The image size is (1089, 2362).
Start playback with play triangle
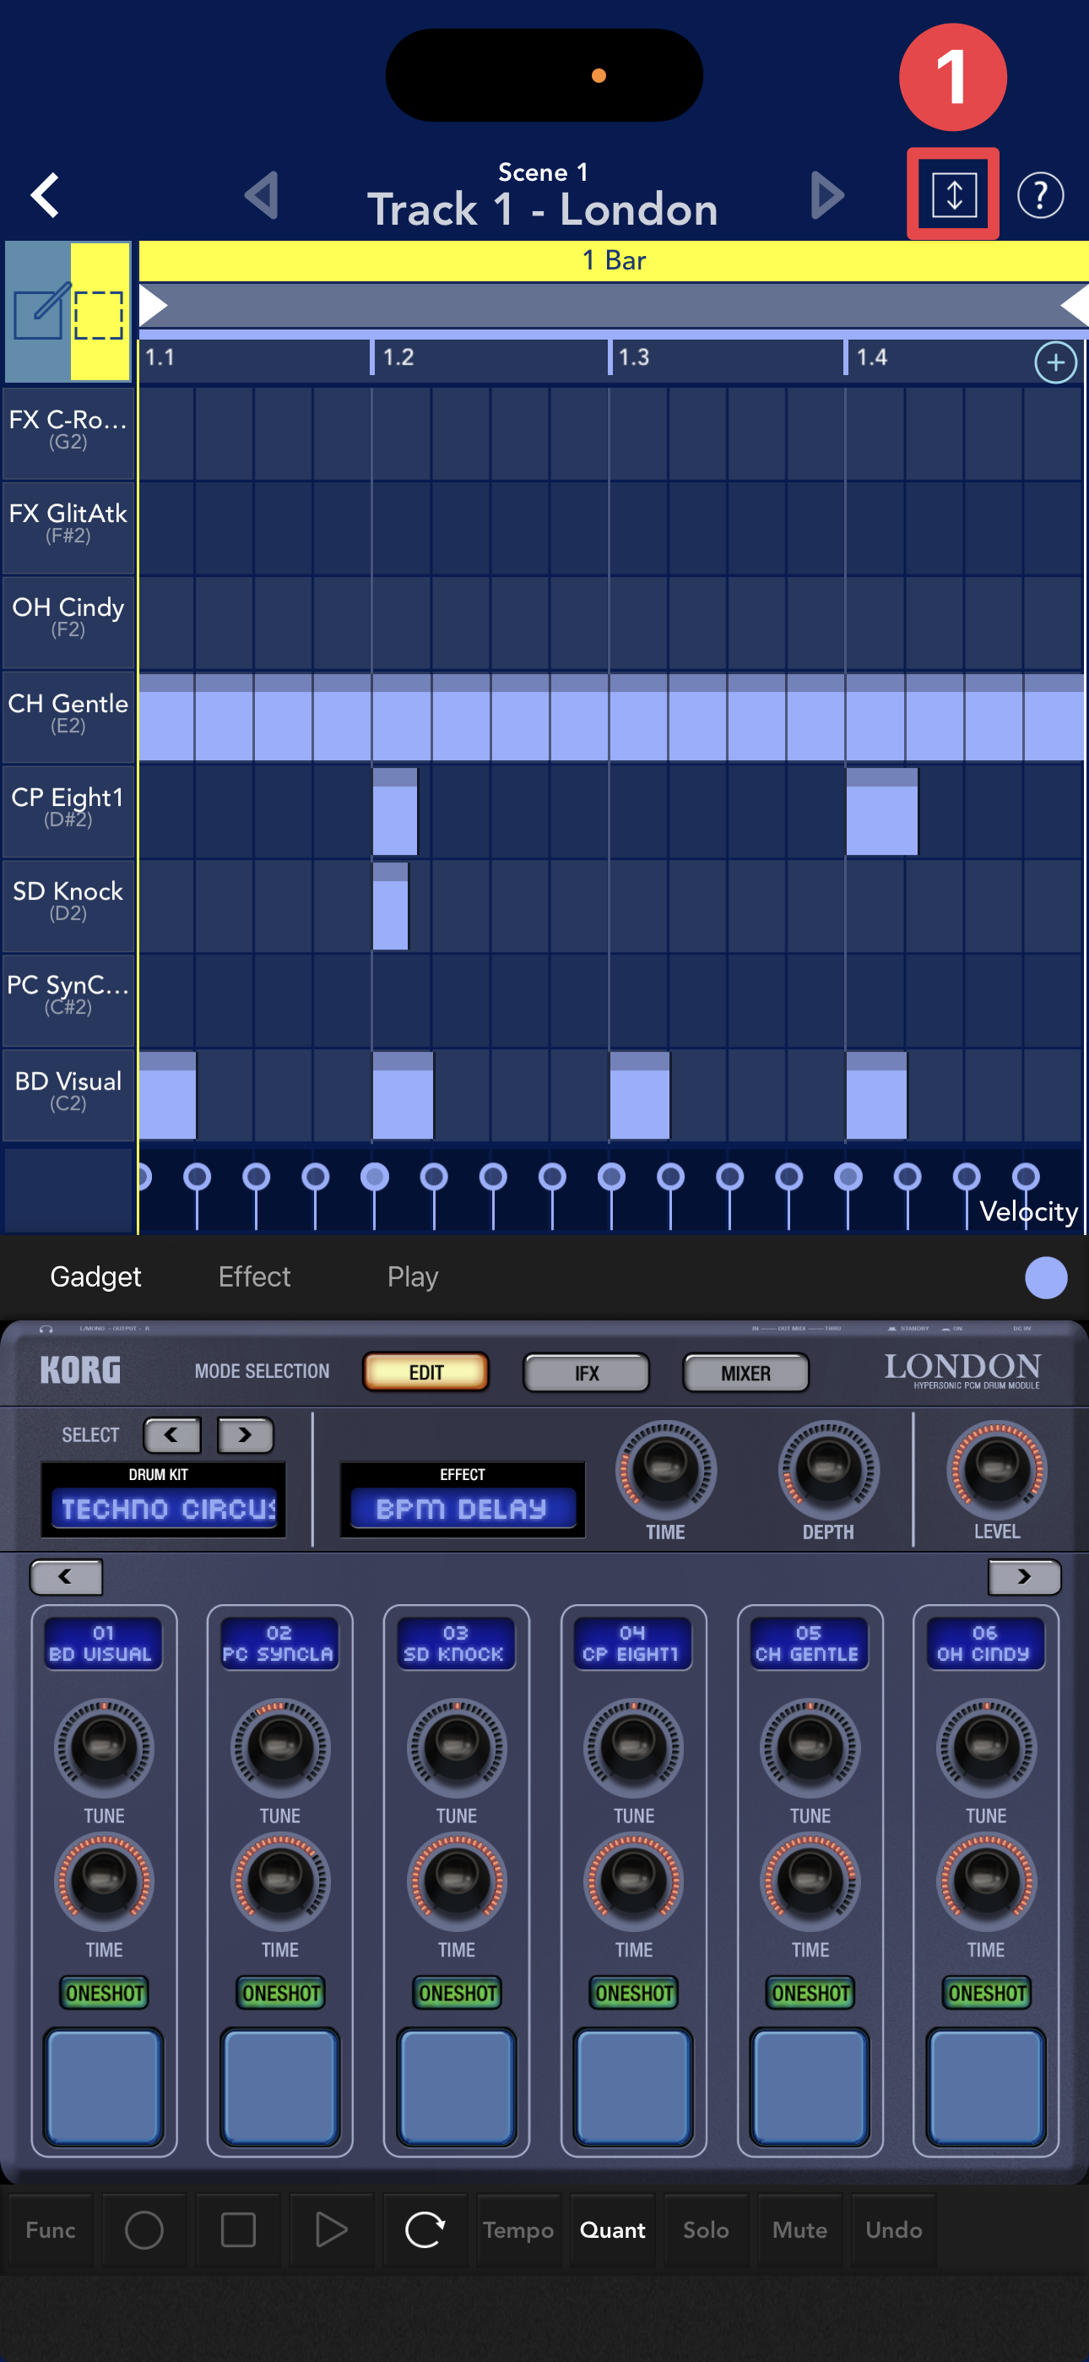coord(330,2229)
